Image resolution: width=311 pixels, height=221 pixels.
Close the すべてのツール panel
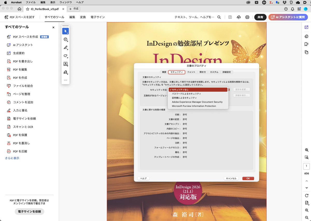[x=53, y=27]
